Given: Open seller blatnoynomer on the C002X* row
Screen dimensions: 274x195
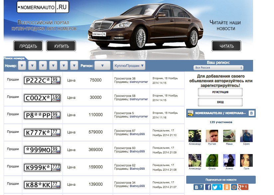Looking at the screenshot, I should point(139,99).
